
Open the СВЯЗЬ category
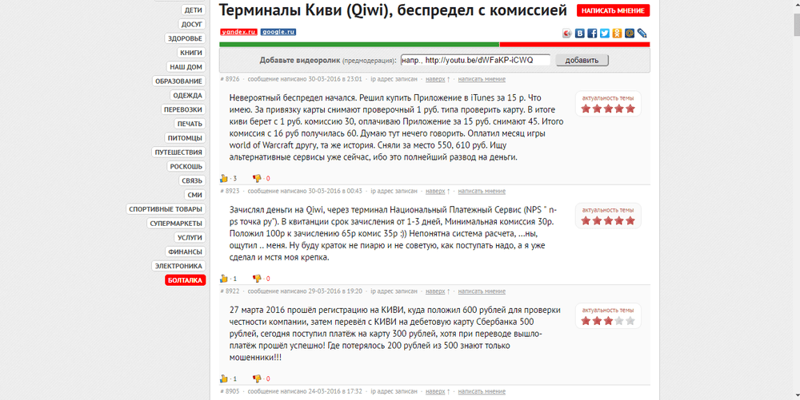[192, 181]
